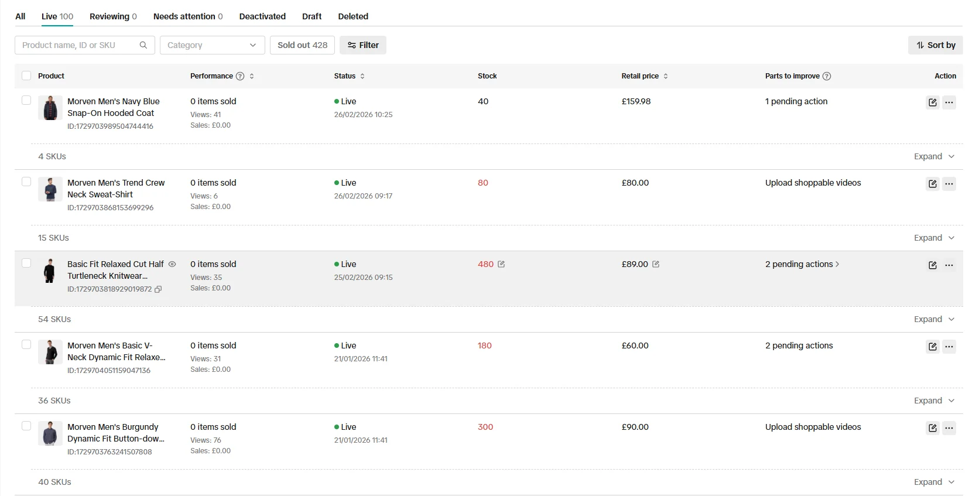Edit retail price £89.00 inline

656,264
